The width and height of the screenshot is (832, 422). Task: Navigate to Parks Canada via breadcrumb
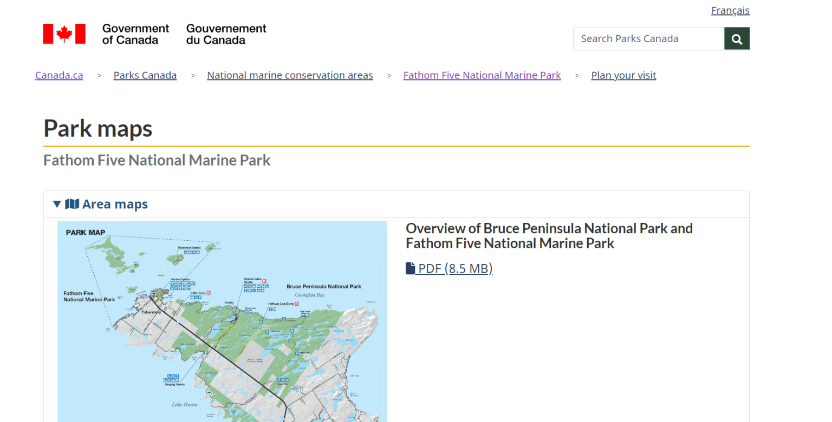click(145, 75)
